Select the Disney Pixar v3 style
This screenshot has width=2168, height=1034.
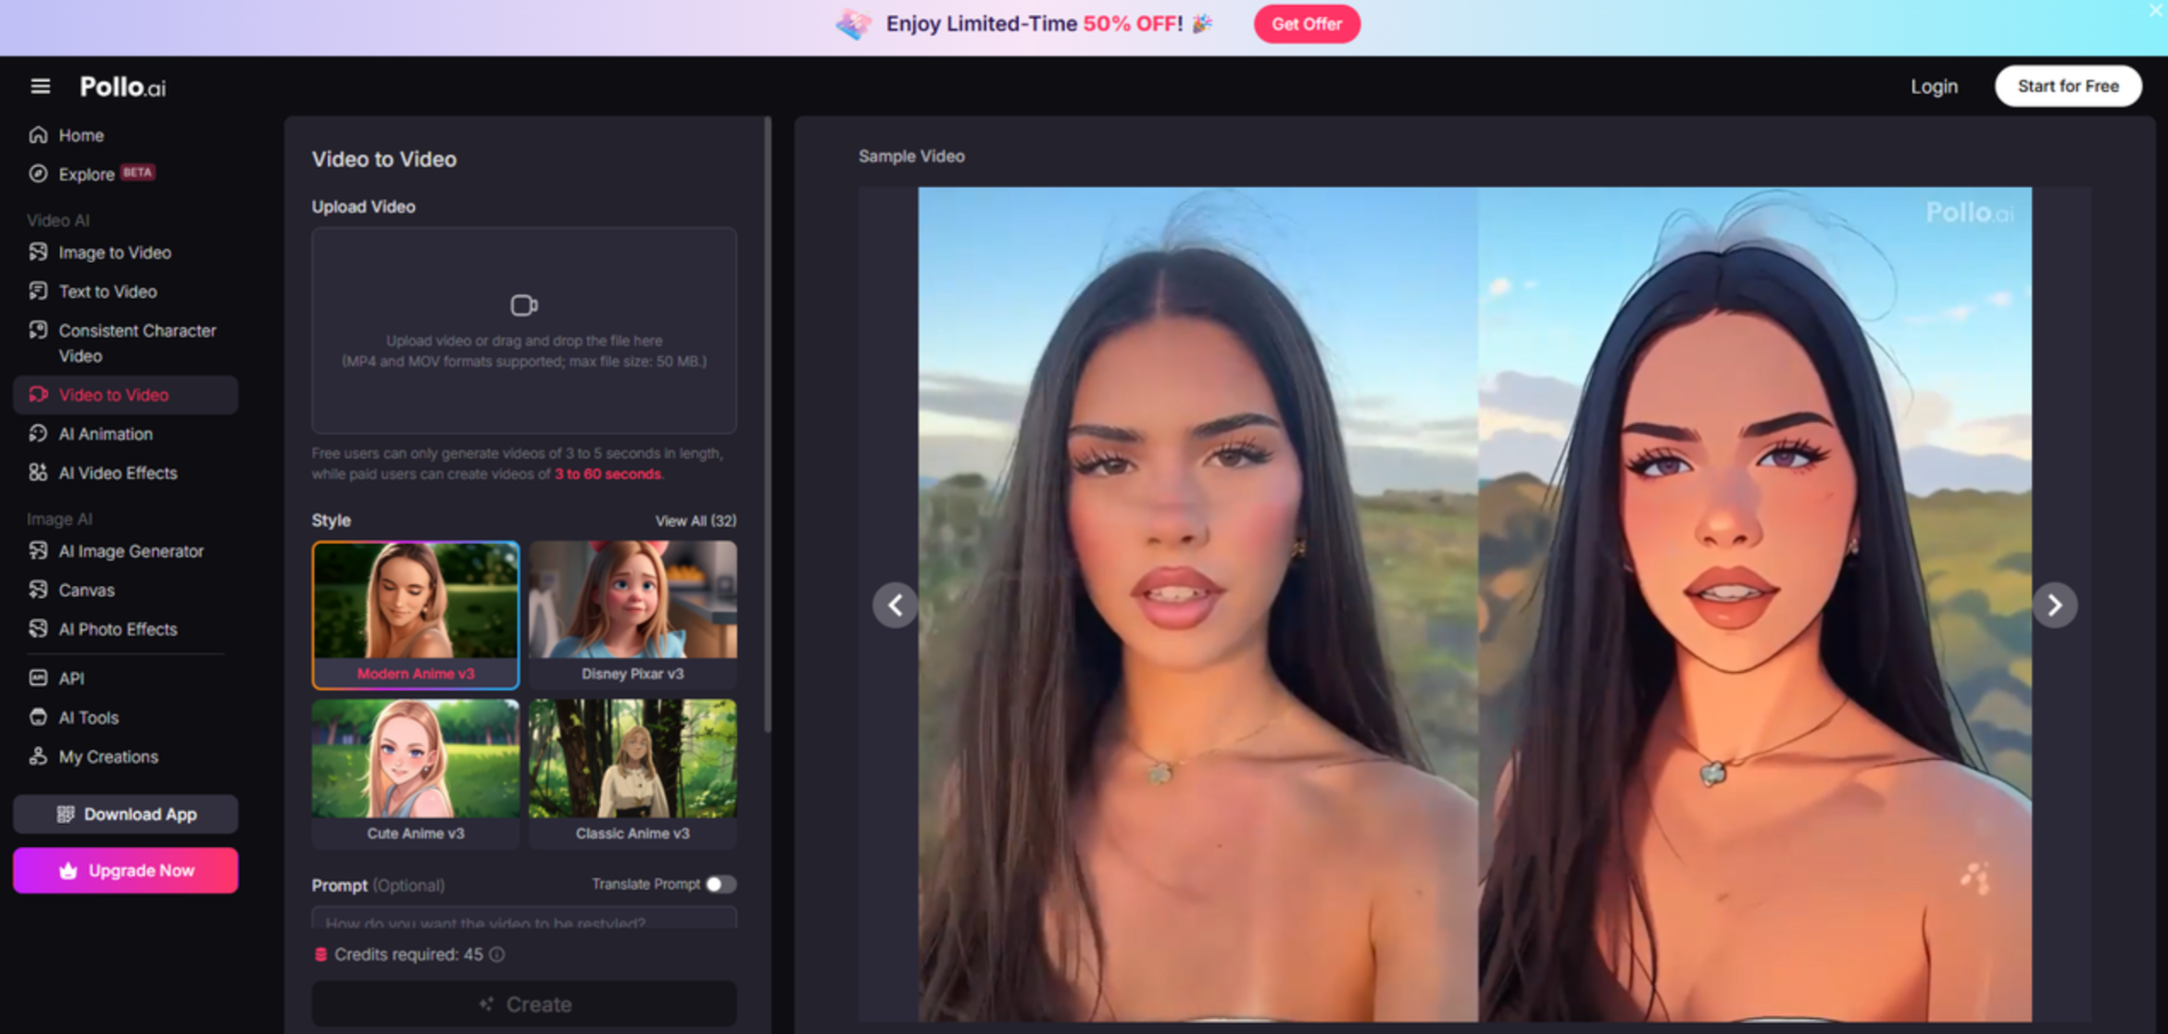633,614
